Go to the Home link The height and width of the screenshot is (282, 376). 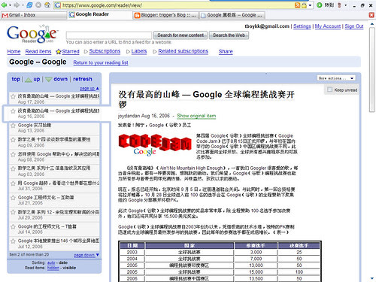tap(14, 51)
